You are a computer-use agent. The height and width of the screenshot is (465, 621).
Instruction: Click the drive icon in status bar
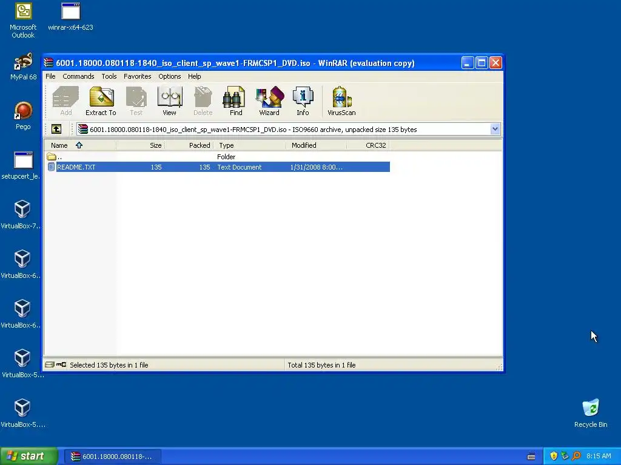(50, 364)
